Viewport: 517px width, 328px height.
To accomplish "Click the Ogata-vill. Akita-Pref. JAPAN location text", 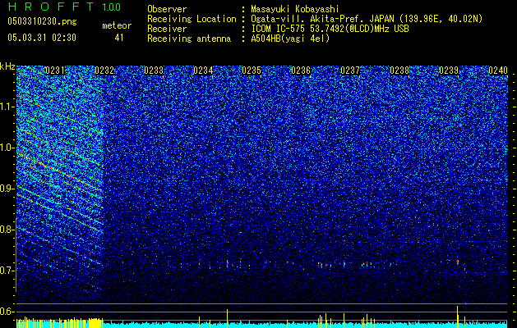I will [x=367, y=19].
